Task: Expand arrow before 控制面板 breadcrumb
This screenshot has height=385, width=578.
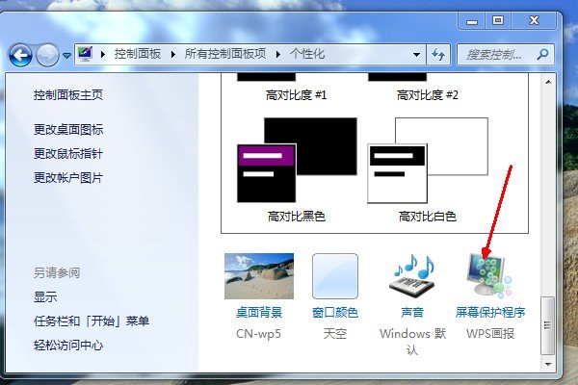Action: click(x=103, y=55)
